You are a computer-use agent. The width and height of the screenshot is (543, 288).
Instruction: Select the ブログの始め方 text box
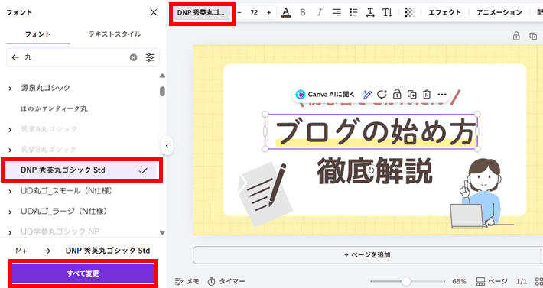[371, 131]
